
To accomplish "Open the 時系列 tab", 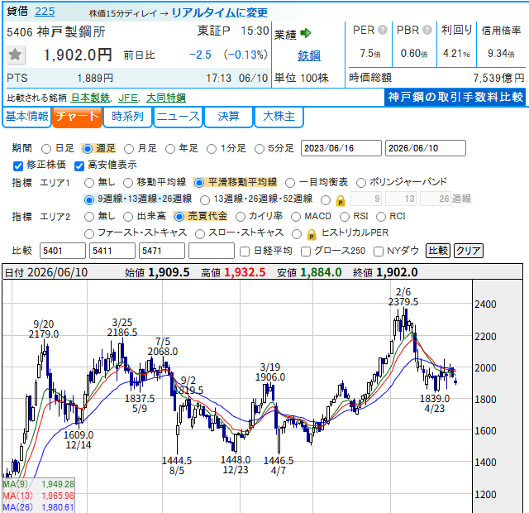I will [127, 117].
